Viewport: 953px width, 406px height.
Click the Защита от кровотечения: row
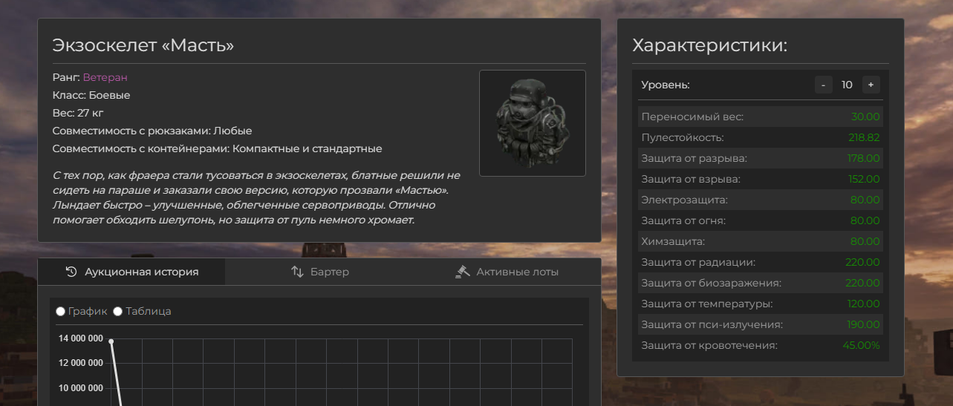[761, 345]
